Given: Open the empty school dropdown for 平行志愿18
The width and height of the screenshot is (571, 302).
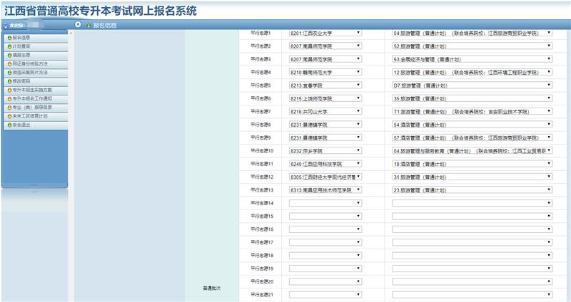Looking at the screenshot, I should 325,256.
